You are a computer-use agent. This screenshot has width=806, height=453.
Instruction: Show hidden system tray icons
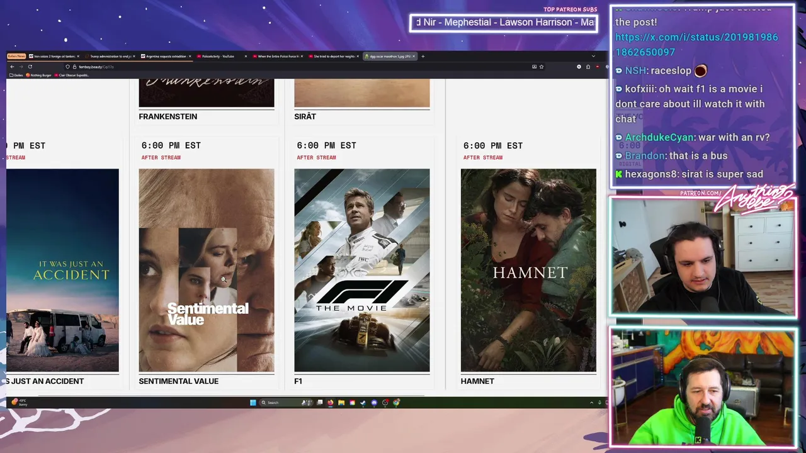591,403
